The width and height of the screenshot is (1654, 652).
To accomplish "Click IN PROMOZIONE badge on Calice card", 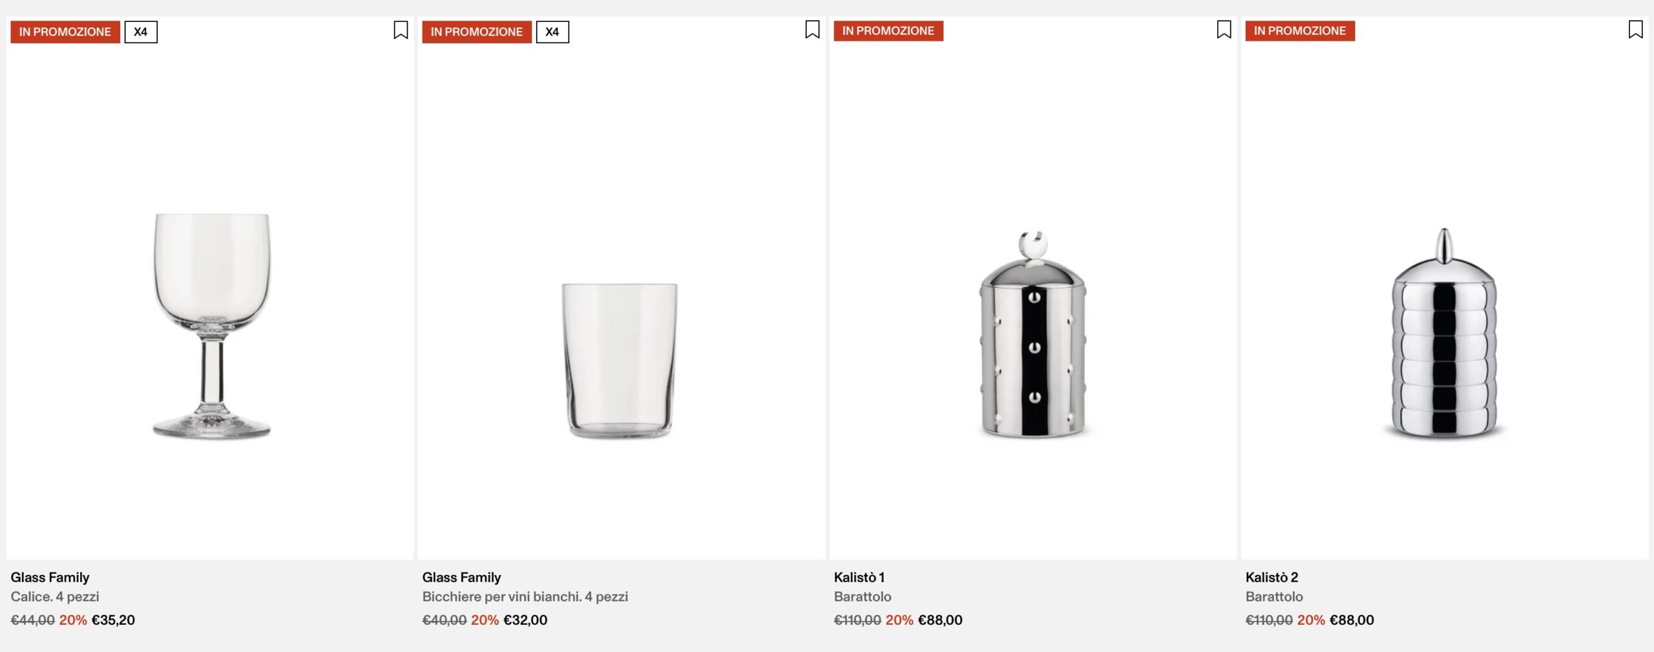I will (x=65, y=32).
